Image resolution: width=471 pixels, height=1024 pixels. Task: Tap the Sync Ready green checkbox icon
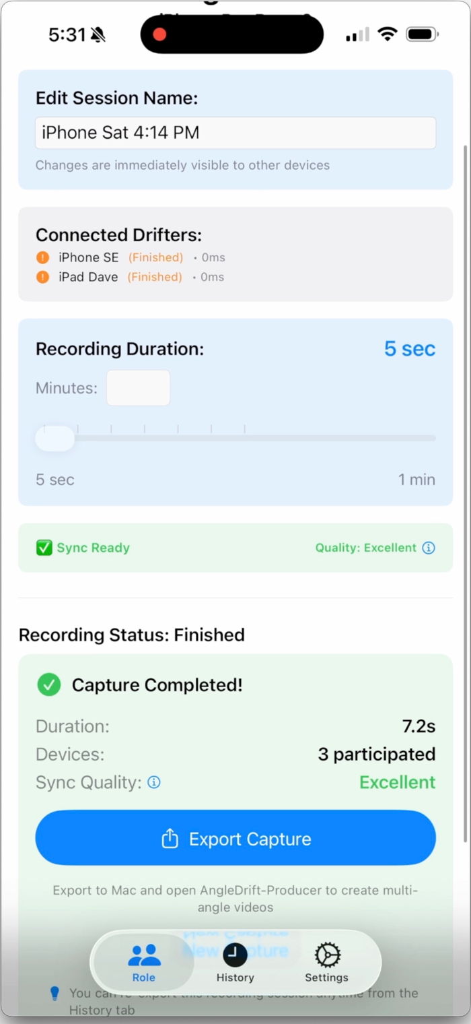tap(44, 548)
